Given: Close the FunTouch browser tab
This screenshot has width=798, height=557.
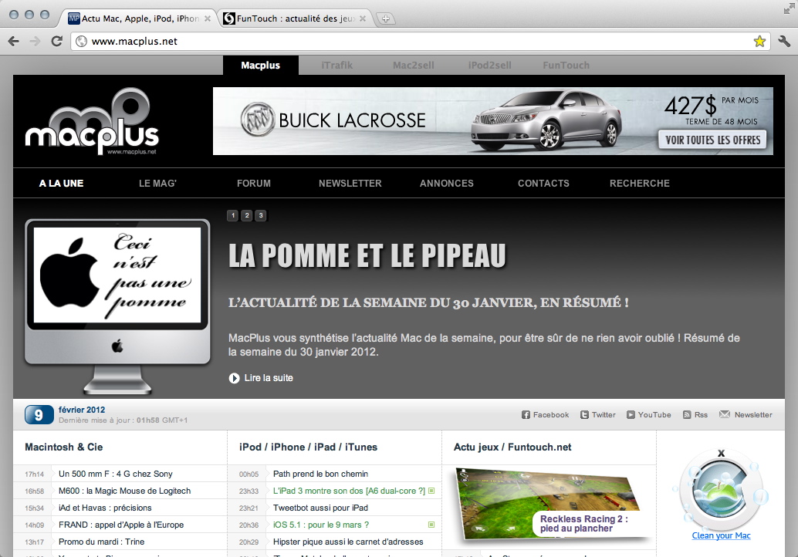Looking at the screenshot, I should 363,19.
